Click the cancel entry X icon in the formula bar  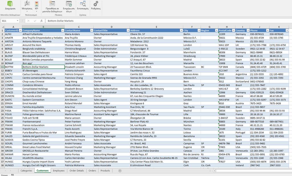click(28, 21)
